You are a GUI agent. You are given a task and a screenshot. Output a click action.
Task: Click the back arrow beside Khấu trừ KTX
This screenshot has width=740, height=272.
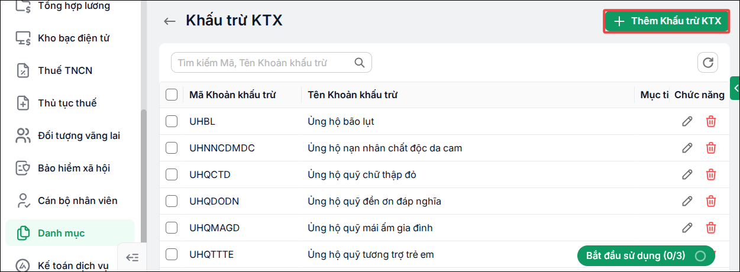click(x=170, y=21)
